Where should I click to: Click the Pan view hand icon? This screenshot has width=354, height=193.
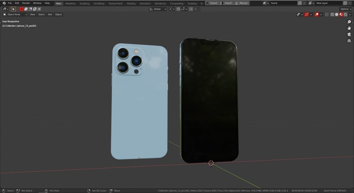(349, 28)
